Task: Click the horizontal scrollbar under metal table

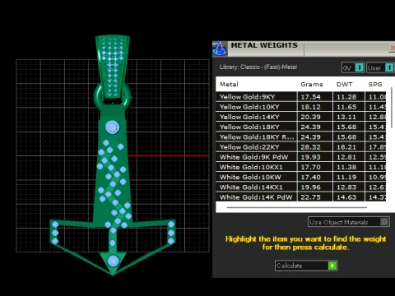Action: coord(296,207)
